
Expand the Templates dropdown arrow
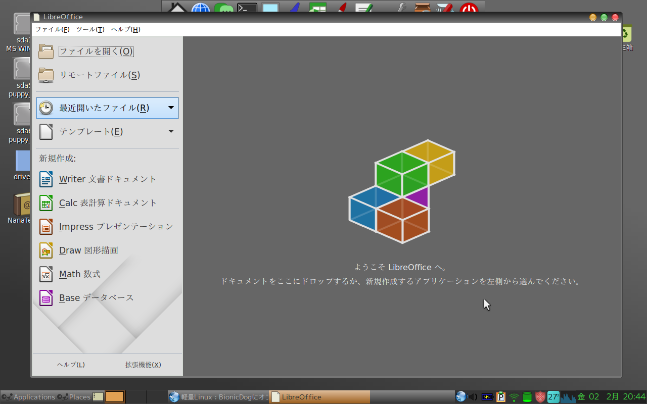(x=171, y=131)
